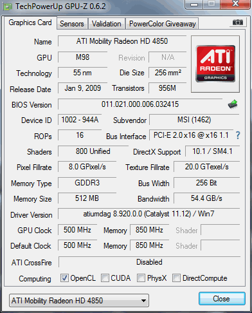This screenshot has width=252, height=313.
Task: Click the Default Clock row Memory 850 MHz
Action: 149,245
